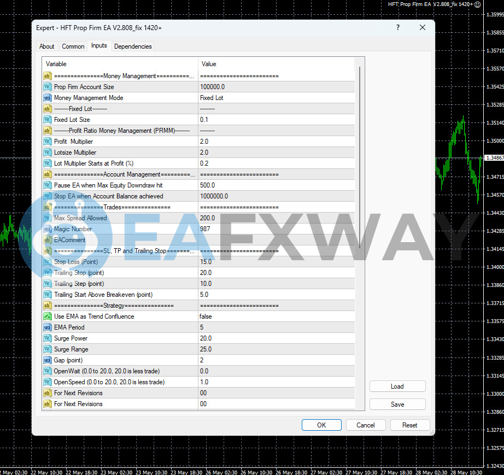Click the icon beside Profit Multiplier
The height and width of the screenshot is (475, 504).
tap(47, 142)
